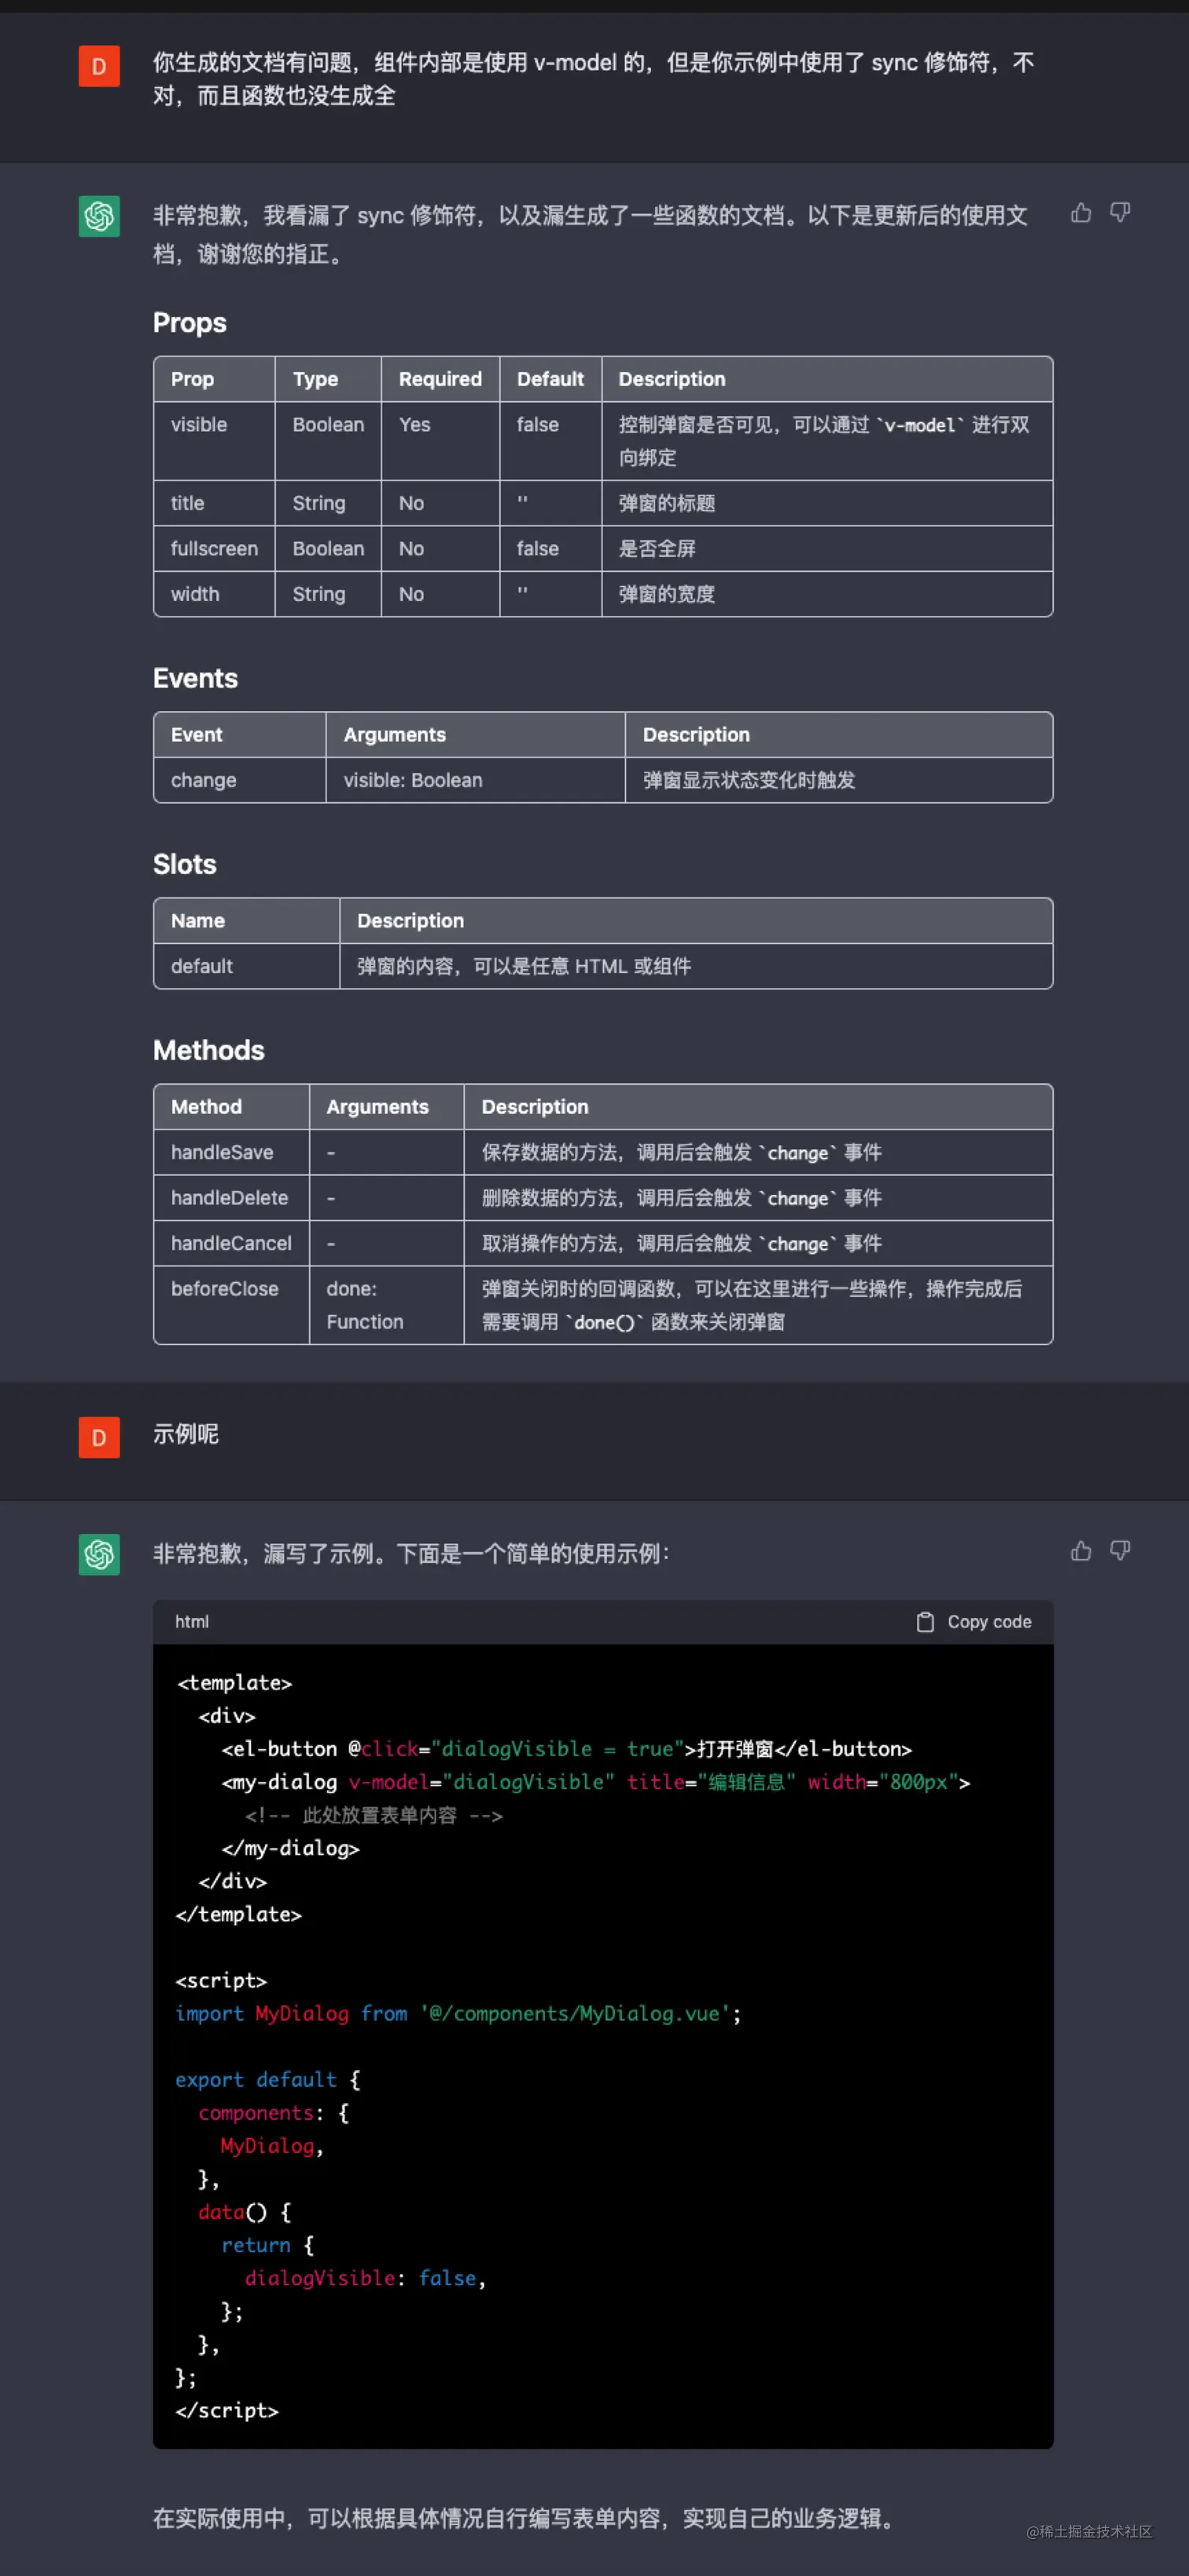Click the Copy code button
1189x2576 pixels.
pos(974,1622)
